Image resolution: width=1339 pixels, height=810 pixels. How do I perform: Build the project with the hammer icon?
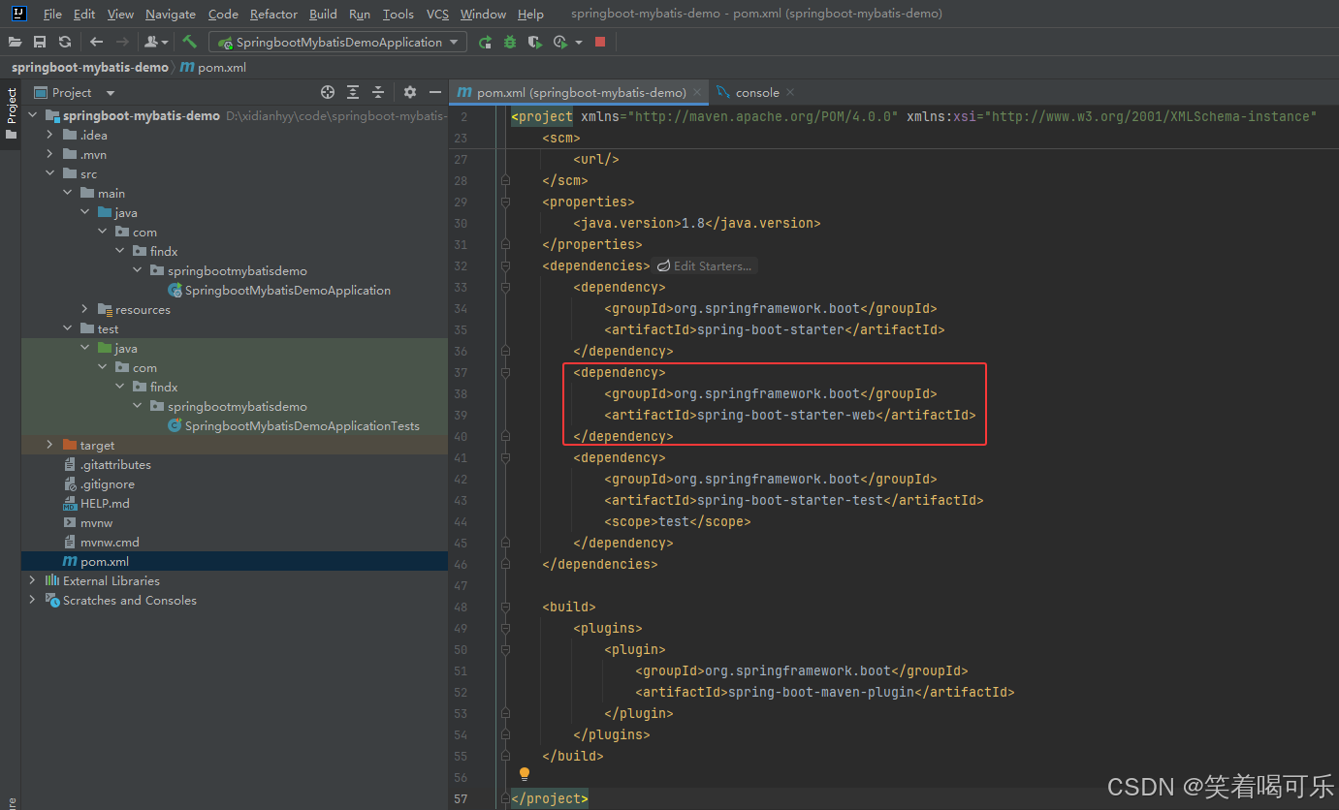(190, 42)
